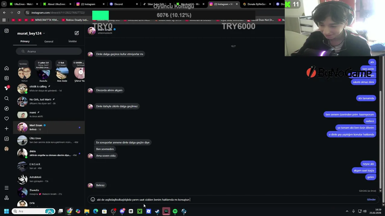Open otistik is calling chat

[x=49, y=88]
